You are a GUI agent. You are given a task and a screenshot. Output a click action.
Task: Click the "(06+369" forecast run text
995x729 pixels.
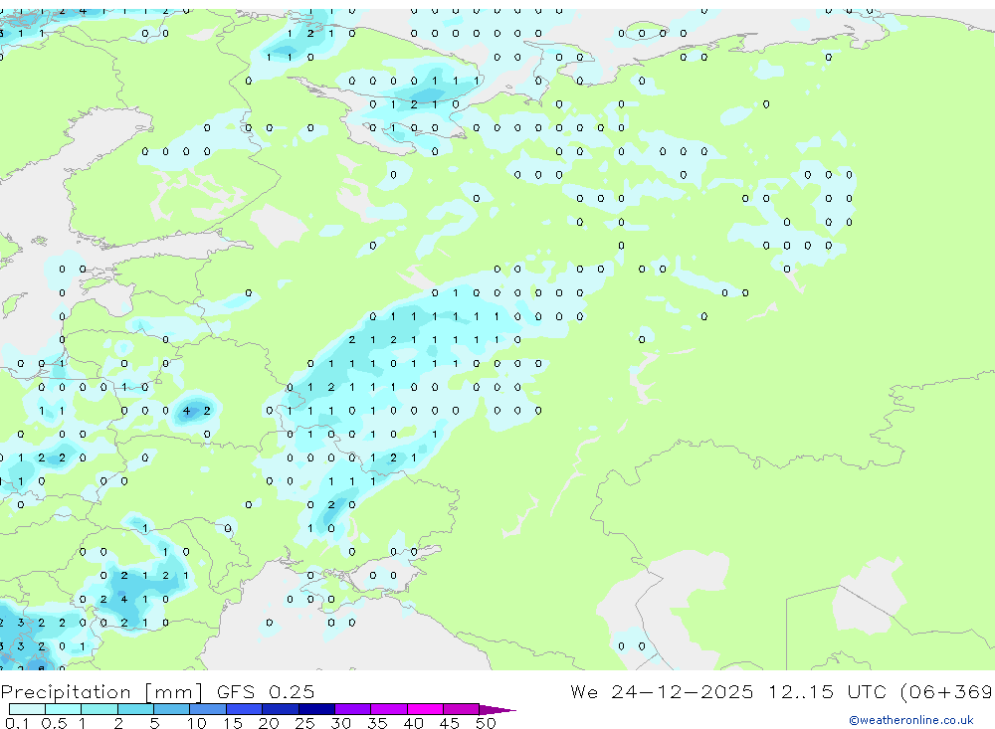coord(947,692)
